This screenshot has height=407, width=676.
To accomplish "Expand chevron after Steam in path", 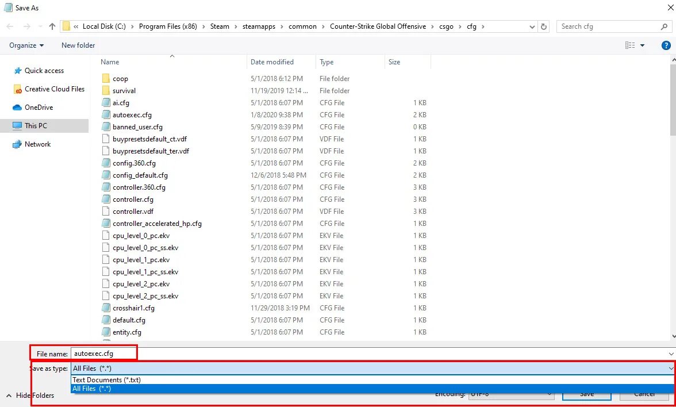I will tap(236, 26).
